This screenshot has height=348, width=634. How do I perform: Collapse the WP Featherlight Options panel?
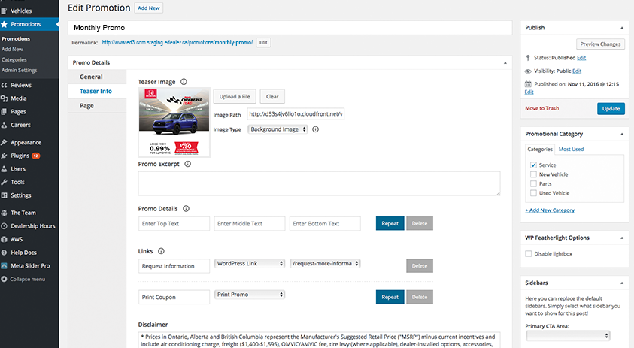pos(622,238)
